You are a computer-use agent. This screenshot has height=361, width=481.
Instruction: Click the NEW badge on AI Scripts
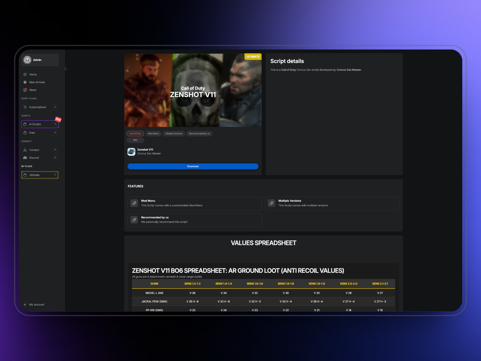click(58, 119)
